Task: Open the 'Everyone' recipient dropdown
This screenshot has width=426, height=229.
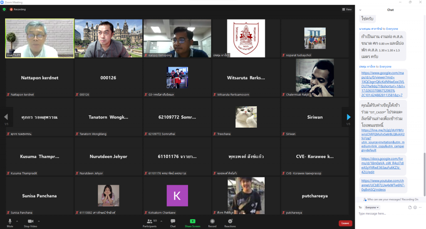Action: coord(372,207)
